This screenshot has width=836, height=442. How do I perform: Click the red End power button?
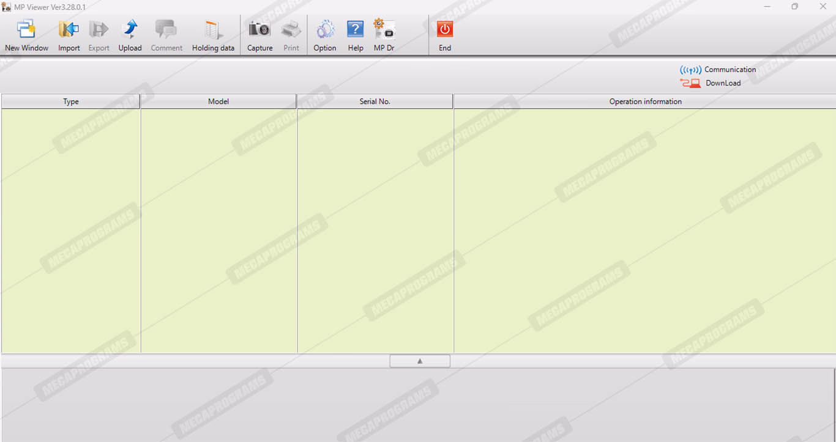(445, 29)
